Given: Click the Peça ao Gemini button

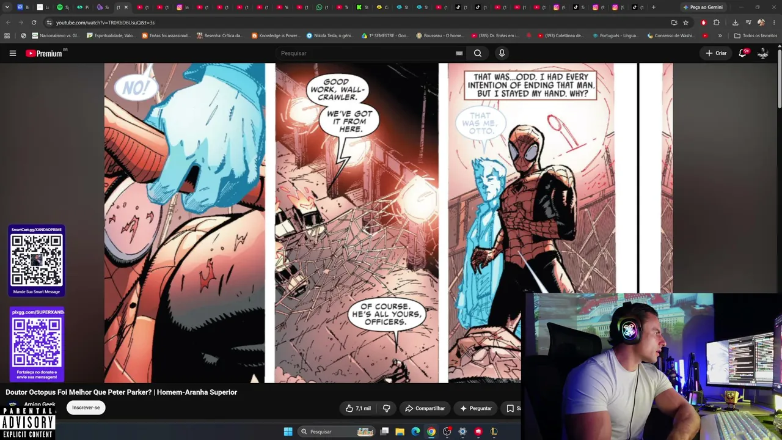Looking at the screenshot, I should point(702,7).
